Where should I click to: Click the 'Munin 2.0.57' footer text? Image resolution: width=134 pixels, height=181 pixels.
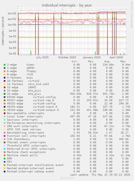point(67,178)
